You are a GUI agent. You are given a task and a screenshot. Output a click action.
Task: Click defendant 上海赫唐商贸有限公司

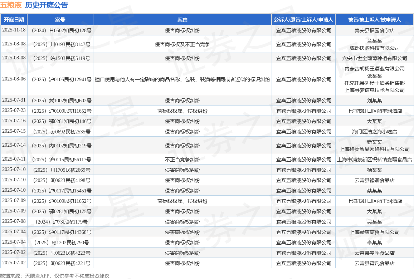coord(374,232)
